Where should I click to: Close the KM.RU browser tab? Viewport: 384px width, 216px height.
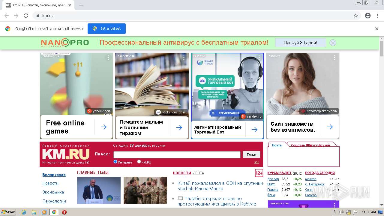pyautogui.click(x=70, y=5)
